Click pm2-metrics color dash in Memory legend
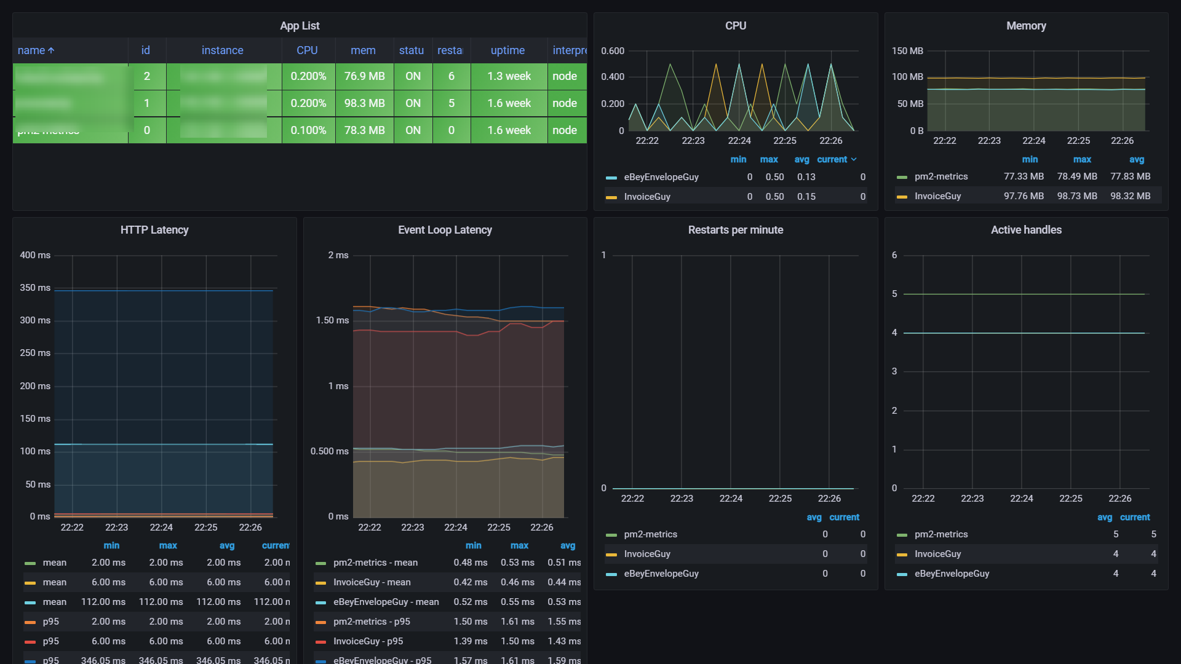1181x664 pixels. [902, 177]
